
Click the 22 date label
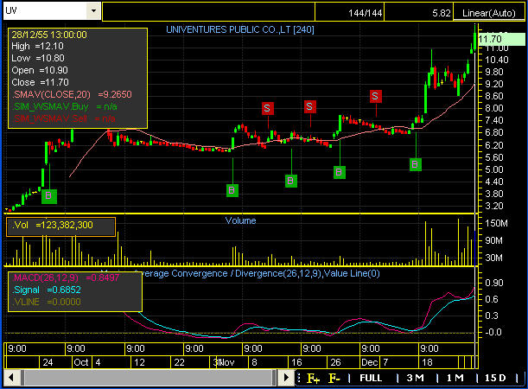[x=180, y=362]
